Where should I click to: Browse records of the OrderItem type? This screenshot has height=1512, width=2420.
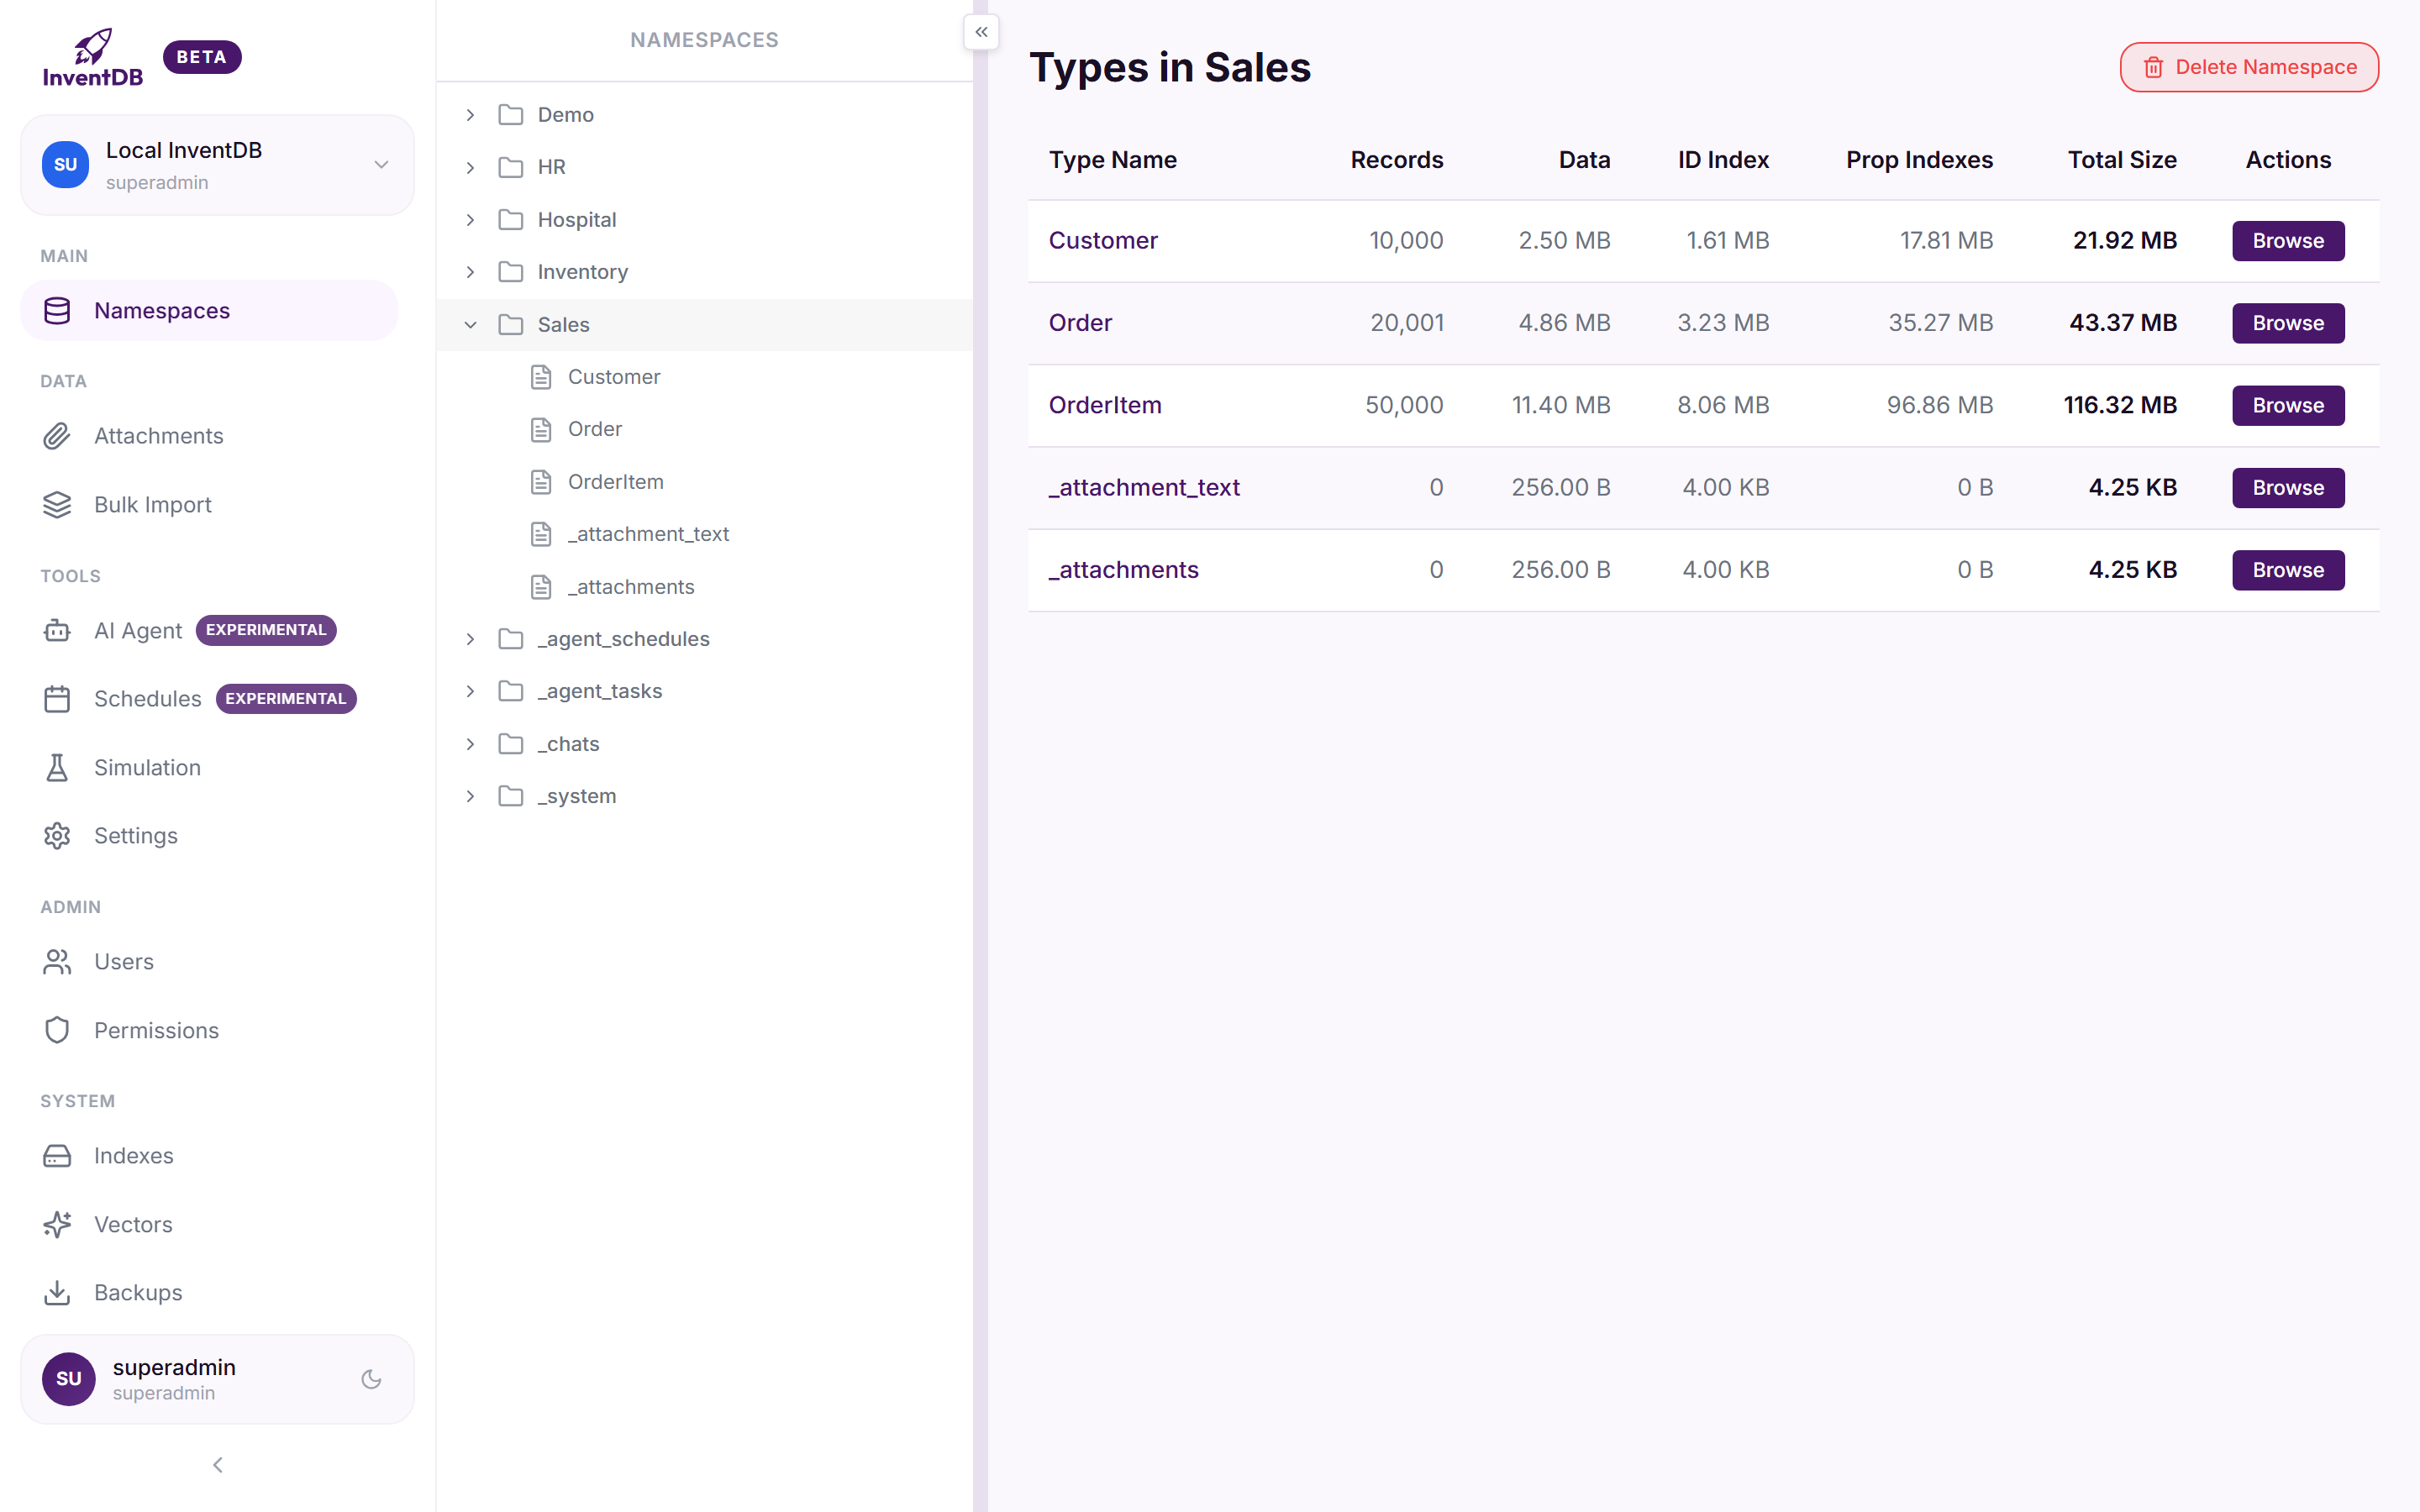click(x=2288, y=405)
